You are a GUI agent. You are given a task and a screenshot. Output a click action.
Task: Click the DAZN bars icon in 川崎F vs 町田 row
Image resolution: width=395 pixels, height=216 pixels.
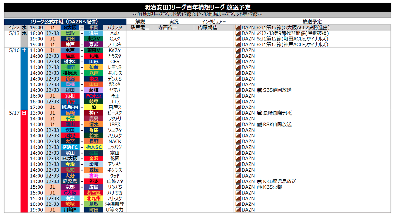click(x=238, y=210)
